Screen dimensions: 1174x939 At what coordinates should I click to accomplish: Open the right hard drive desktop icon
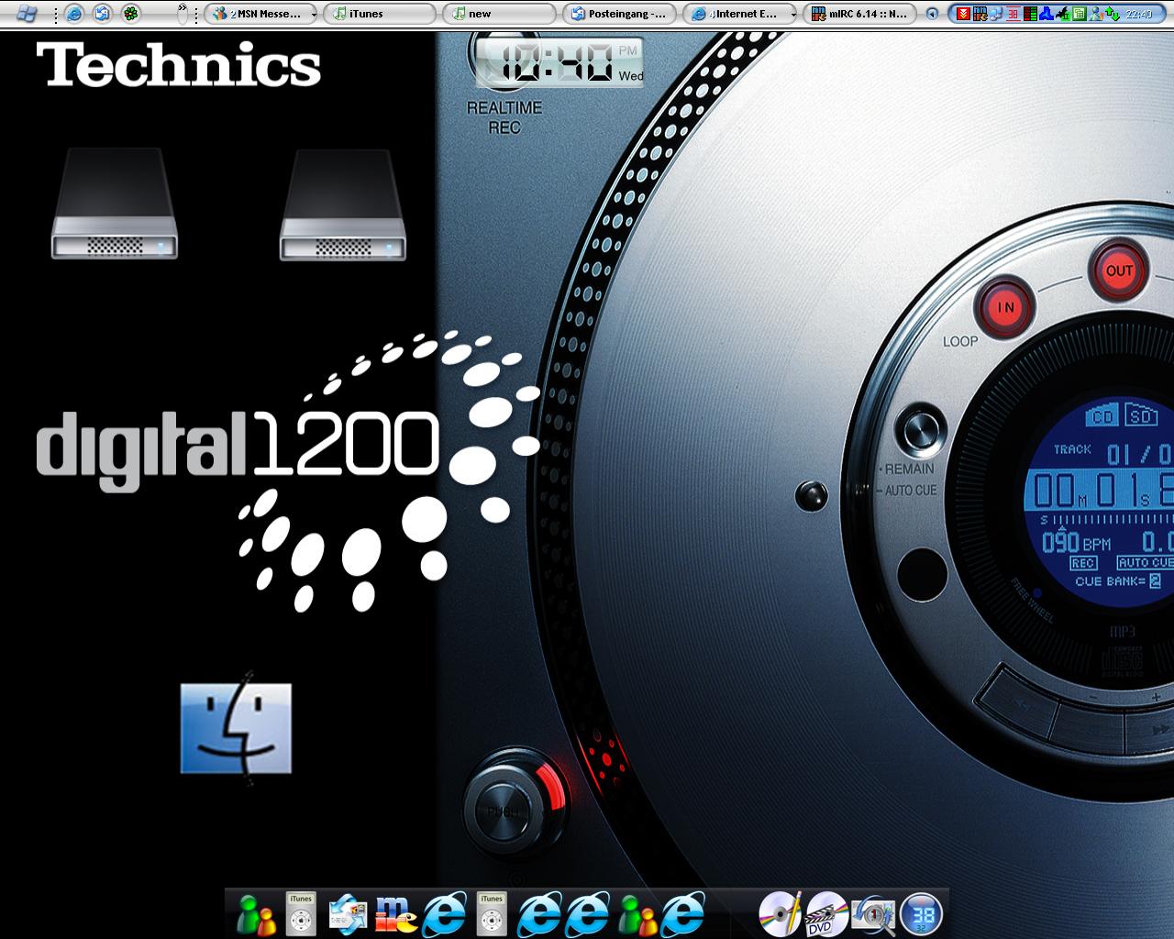pyautogui.click(x=342, y=205)
